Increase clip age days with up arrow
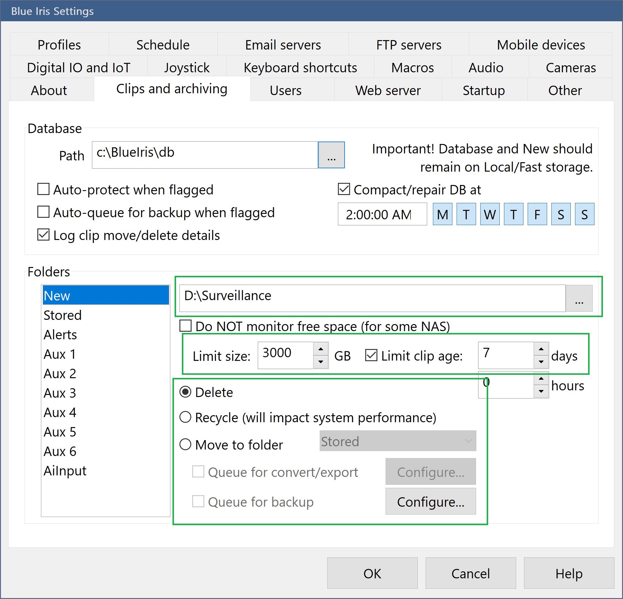This screenshot has height=599, width=623. tap(541, 349)
